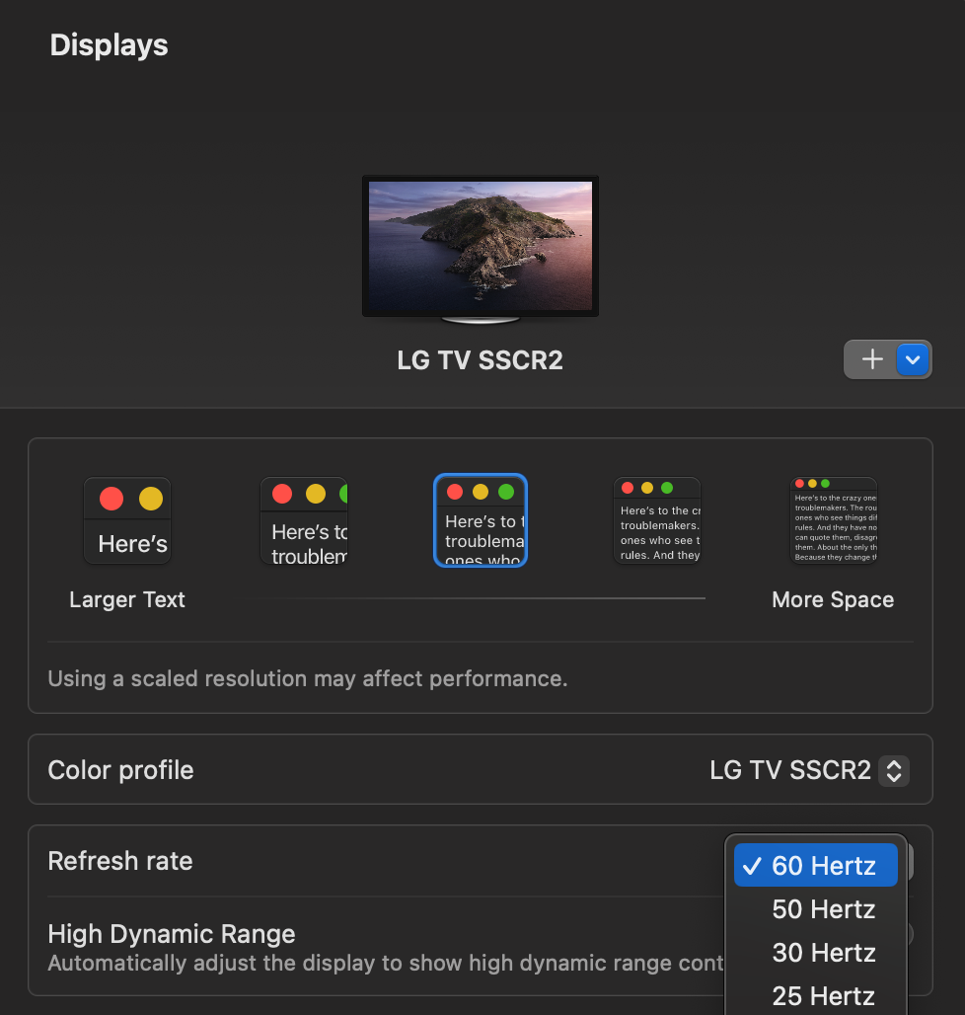This screenshot has height=1015, width=965.
Task: Choose the Larger Text resolution preview
Action: pos(127,520)
